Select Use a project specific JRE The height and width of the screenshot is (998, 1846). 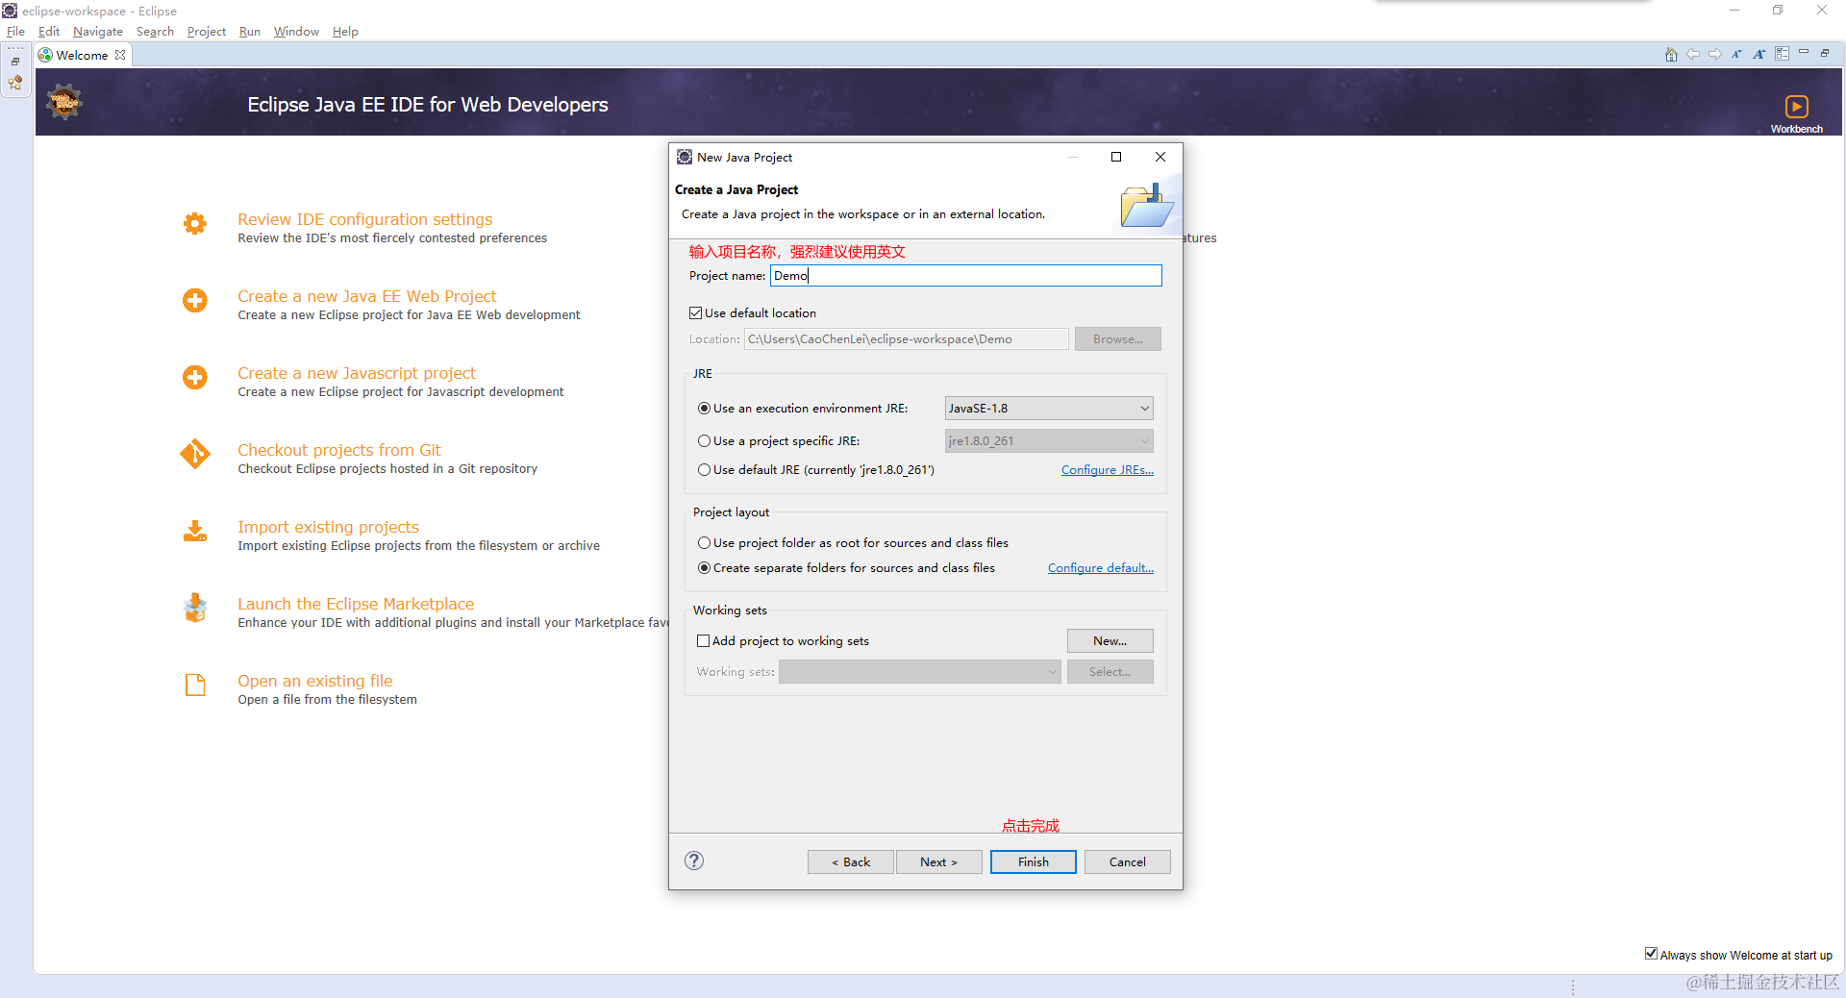[705, 440]
